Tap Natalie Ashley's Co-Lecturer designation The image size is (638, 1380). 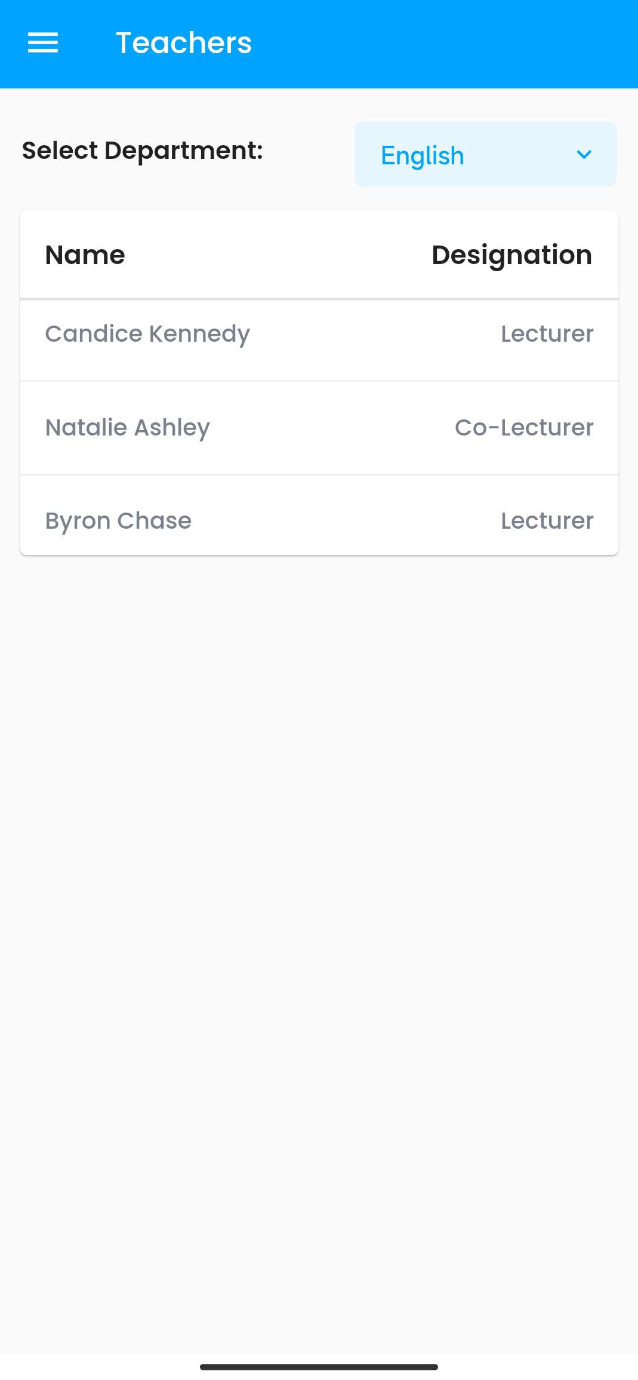point(524,428)
